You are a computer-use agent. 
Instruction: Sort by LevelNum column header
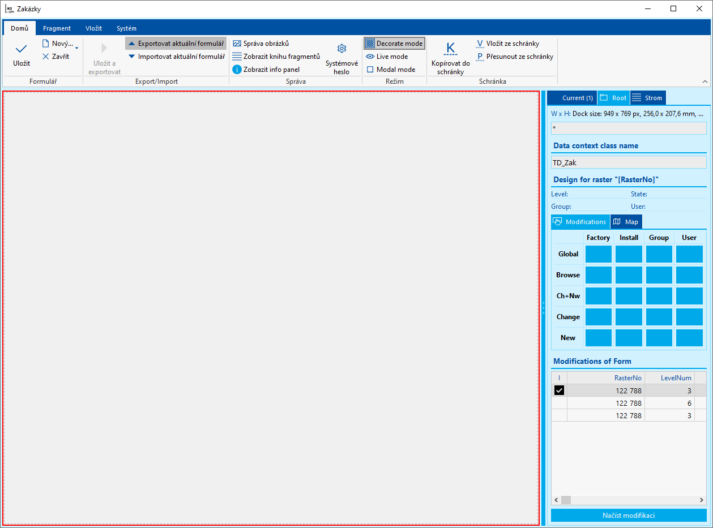[x=669, y=377]
